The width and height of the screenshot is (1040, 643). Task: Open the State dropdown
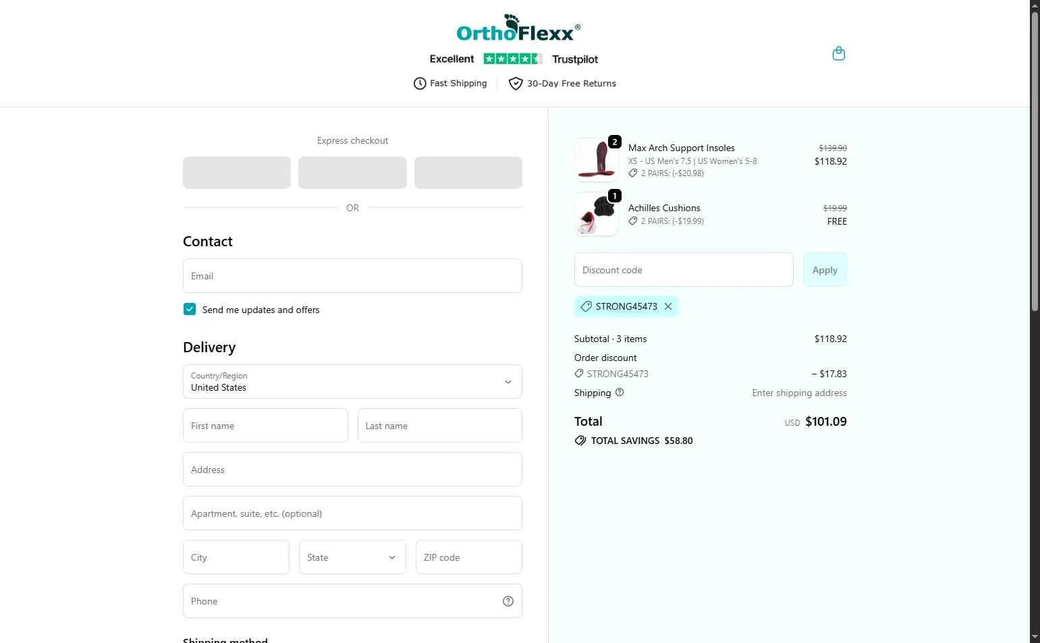pyautogui.click(x=352, y=557)
